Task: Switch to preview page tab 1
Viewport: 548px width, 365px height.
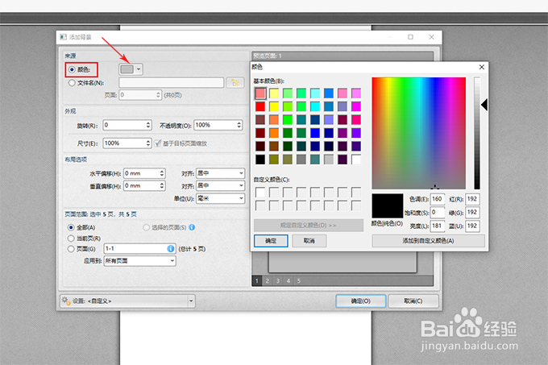Action: 257,281
